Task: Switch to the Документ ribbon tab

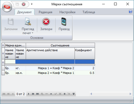Action: (24, 12)
